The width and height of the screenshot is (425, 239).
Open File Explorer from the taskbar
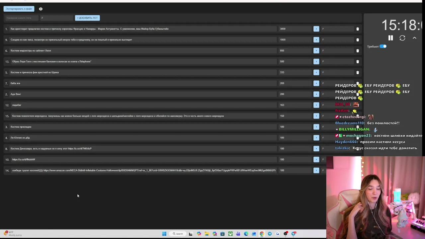point(207,234)
